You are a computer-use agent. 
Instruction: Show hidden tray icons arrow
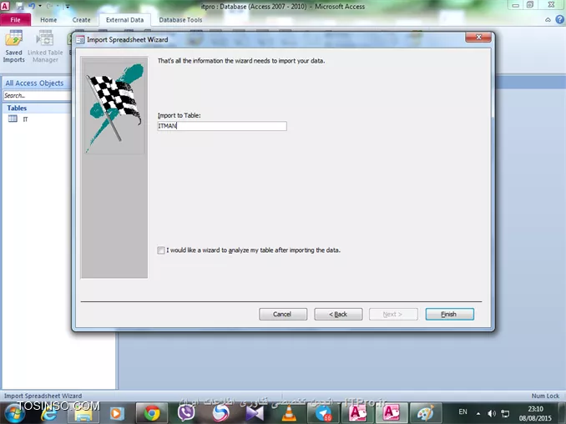pyautogui.click(x=478, y=413)
